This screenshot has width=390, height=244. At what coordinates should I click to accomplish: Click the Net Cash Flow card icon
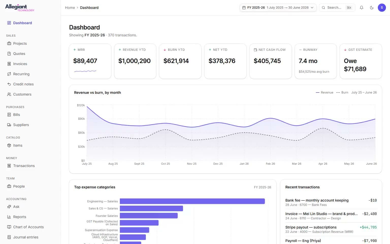255,50
